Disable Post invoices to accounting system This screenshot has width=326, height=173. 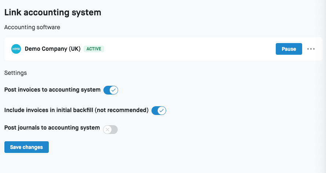[x=111, y=90]
